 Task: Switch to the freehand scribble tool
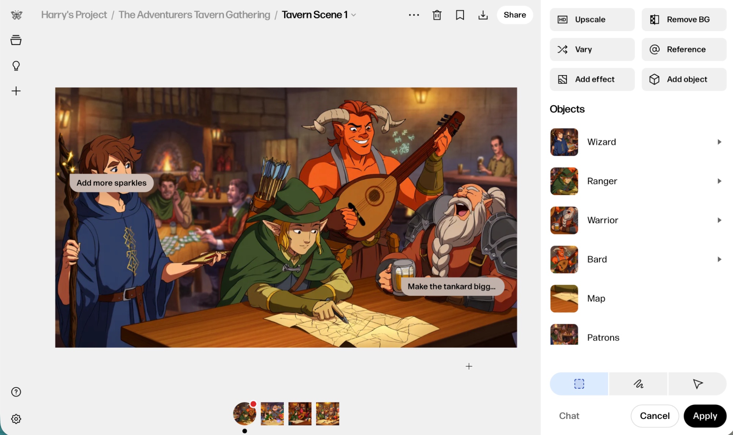point(638,384)
